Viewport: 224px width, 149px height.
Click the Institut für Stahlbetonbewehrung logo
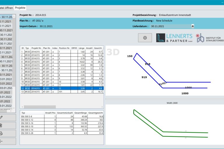[x=209, y=38]
